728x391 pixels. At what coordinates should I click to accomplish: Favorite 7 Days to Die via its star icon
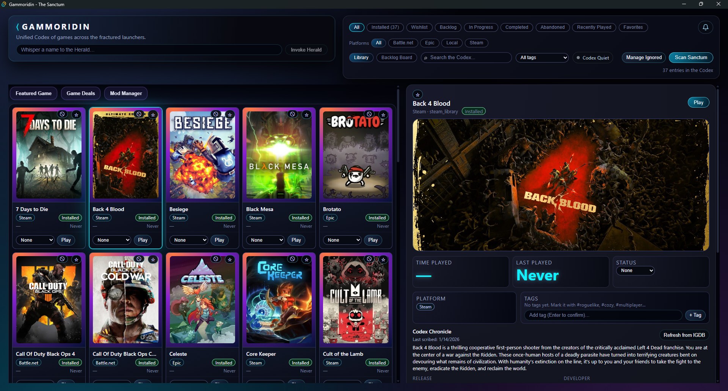coord(76,114)
